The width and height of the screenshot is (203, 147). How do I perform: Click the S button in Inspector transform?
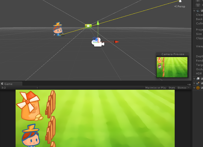198,6
